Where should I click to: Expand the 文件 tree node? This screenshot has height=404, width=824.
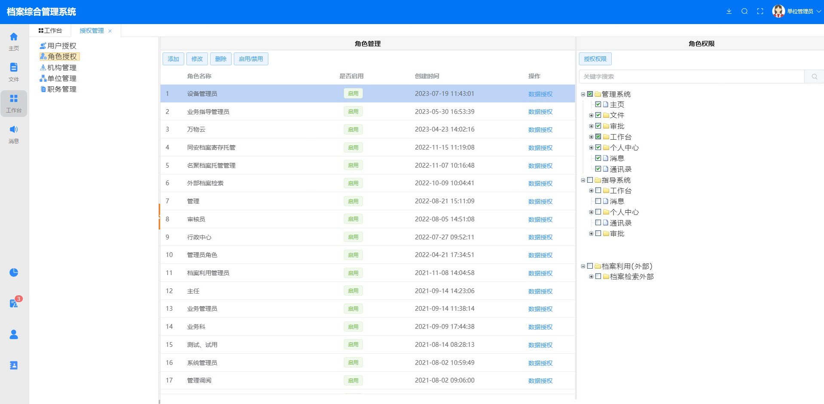(x=591, y=115)
